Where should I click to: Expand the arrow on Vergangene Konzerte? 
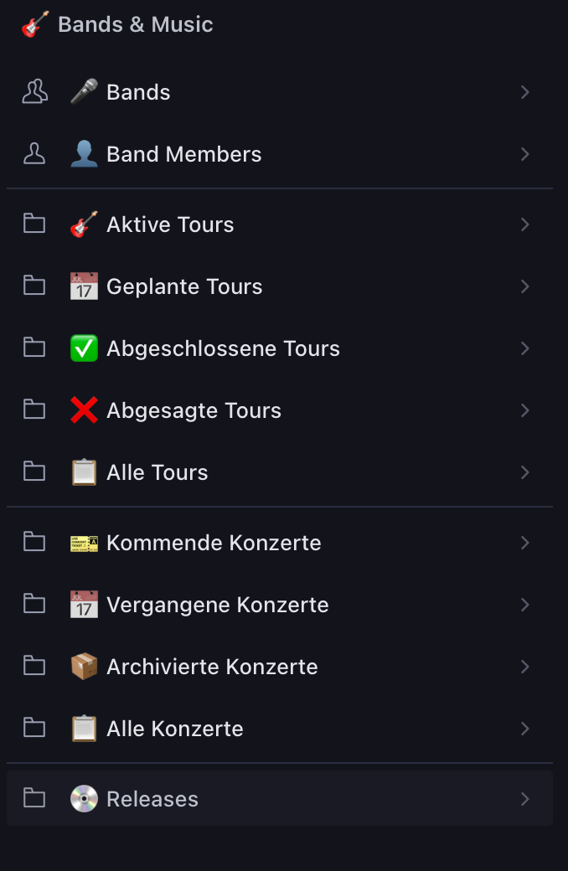[525, 605]
